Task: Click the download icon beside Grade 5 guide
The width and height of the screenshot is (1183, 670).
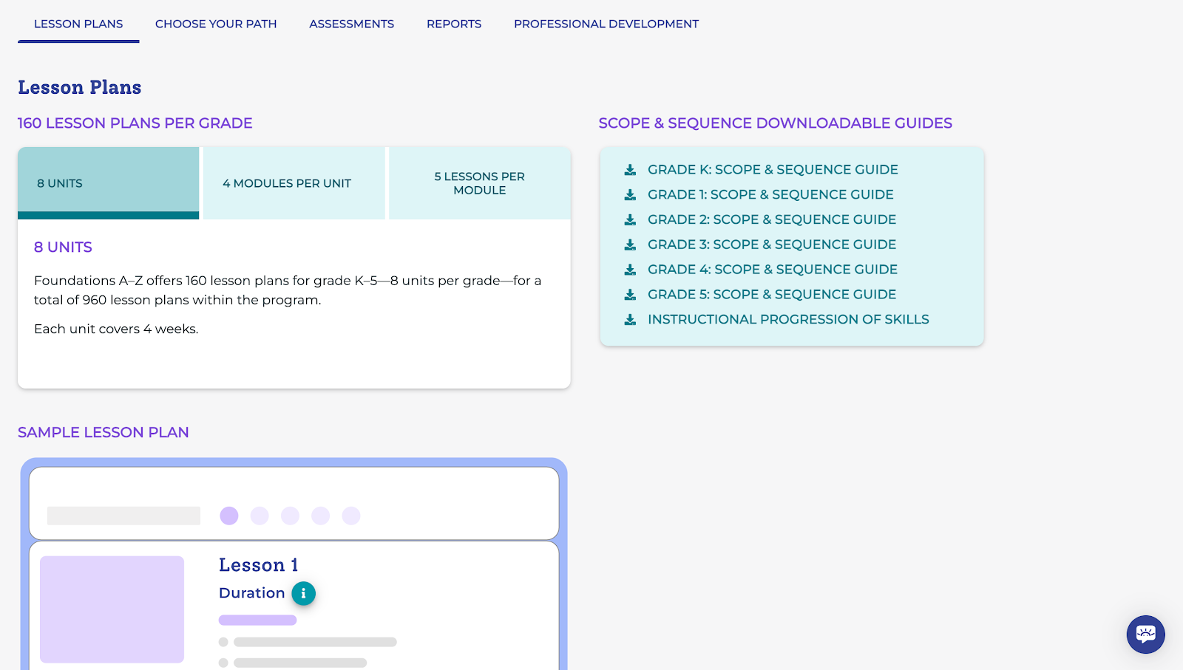Action: pyautogui.click(x=630, y=295)
